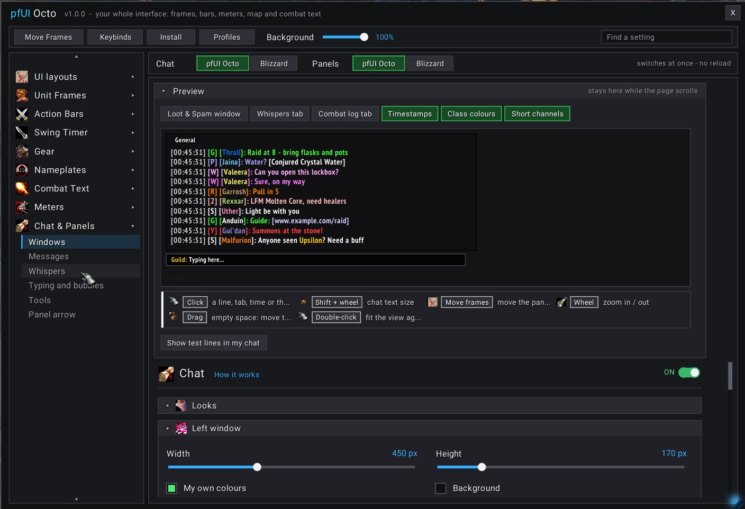
Task: Collapse the Left window section arrow
Action: click(x=168, y=429)
